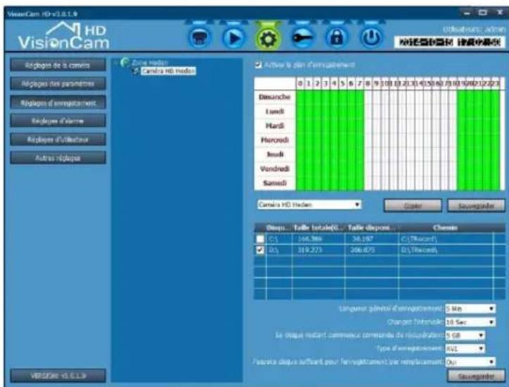Click Sauvegarder button next to Copier
This screenshot has height=387, width=509.
click(x=476, y=206)
